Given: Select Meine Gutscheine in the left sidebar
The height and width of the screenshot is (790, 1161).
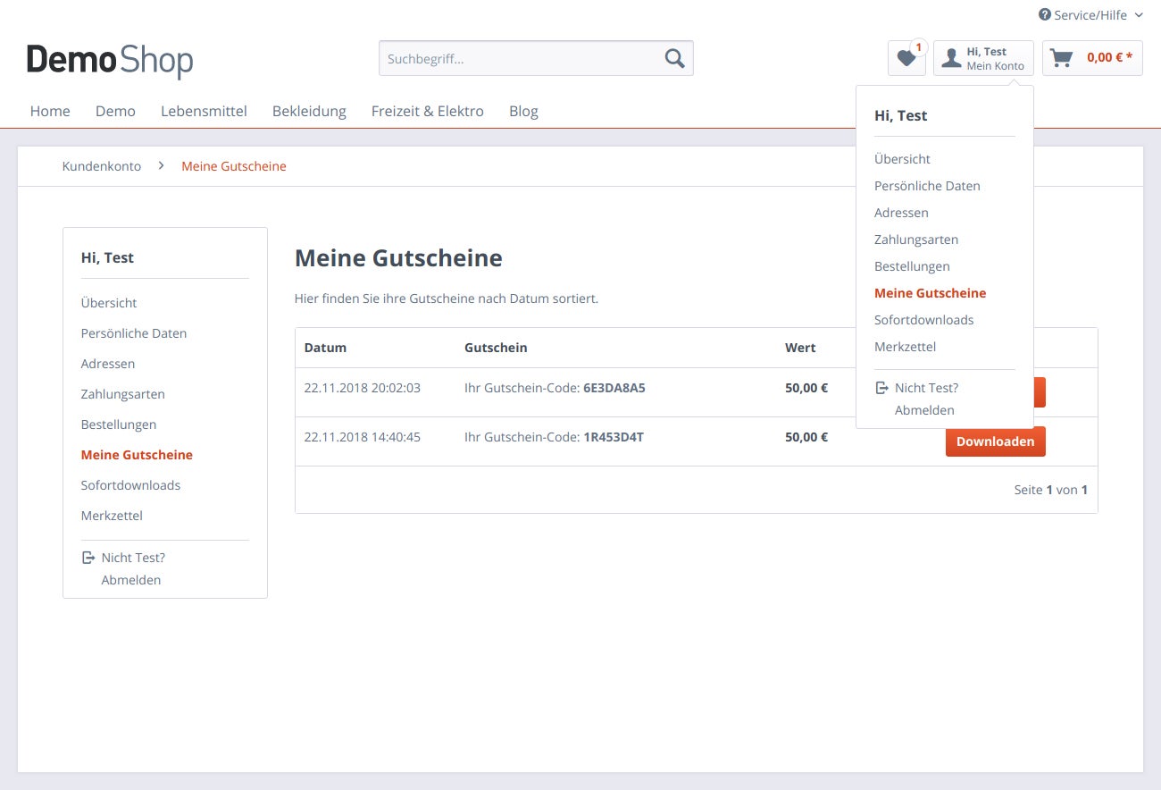Looking at the screenshot, I should pyautogui.click(x=137, y=455).
